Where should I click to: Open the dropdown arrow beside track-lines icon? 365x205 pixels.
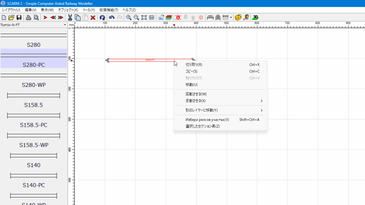[231, 17]
